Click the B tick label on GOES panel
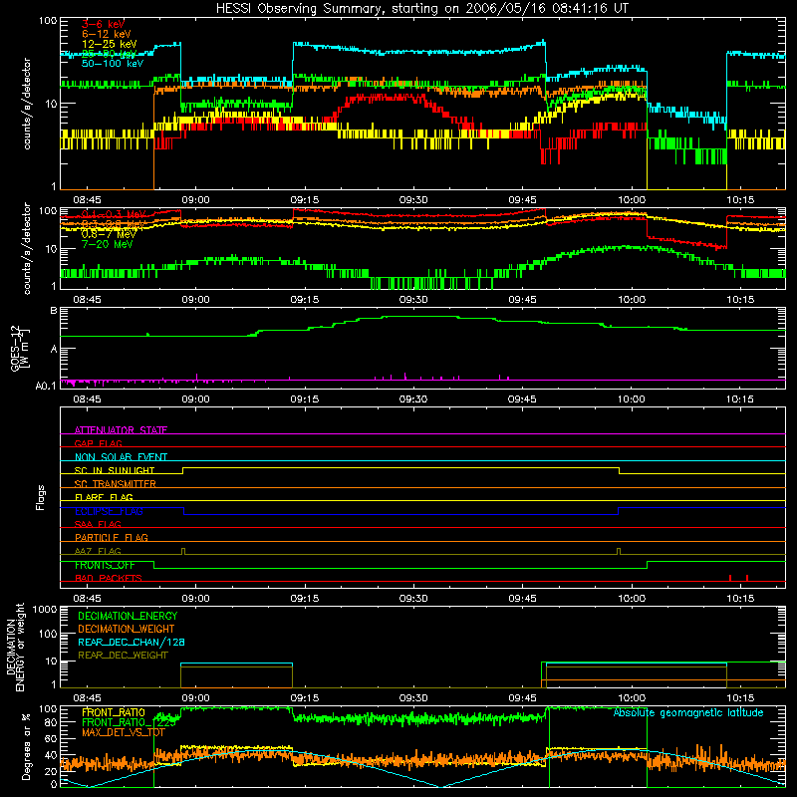Image resolution: width=797 pixels, height=797 pixels. [x=54, y=310]
